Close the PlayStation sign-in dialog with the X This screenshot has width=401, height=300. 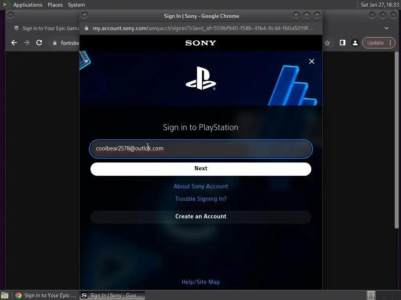(x=311, y=61)
